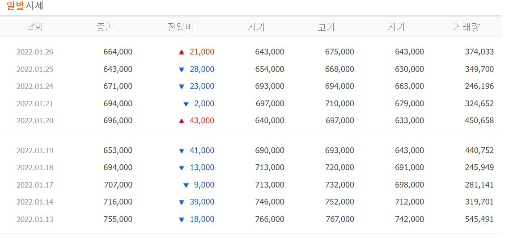Click the volume value 324,652
513x238 pixels.
click(479, 104)
